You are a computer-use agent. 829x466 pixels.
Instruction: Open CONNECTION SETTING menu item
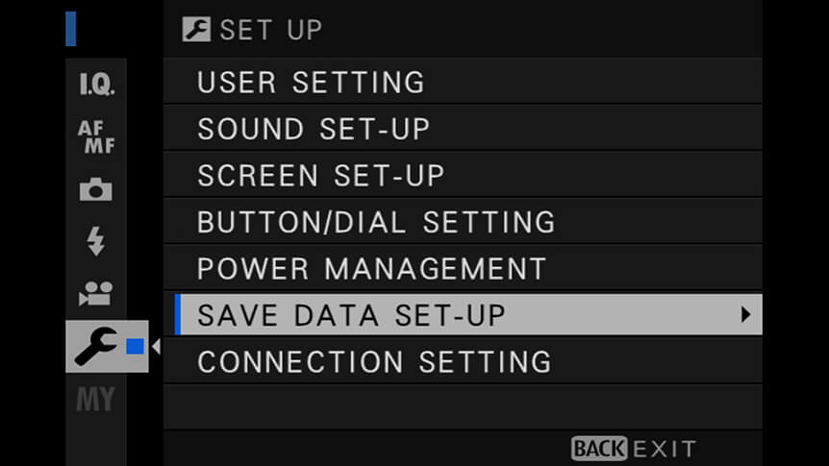tap(463, 361)
